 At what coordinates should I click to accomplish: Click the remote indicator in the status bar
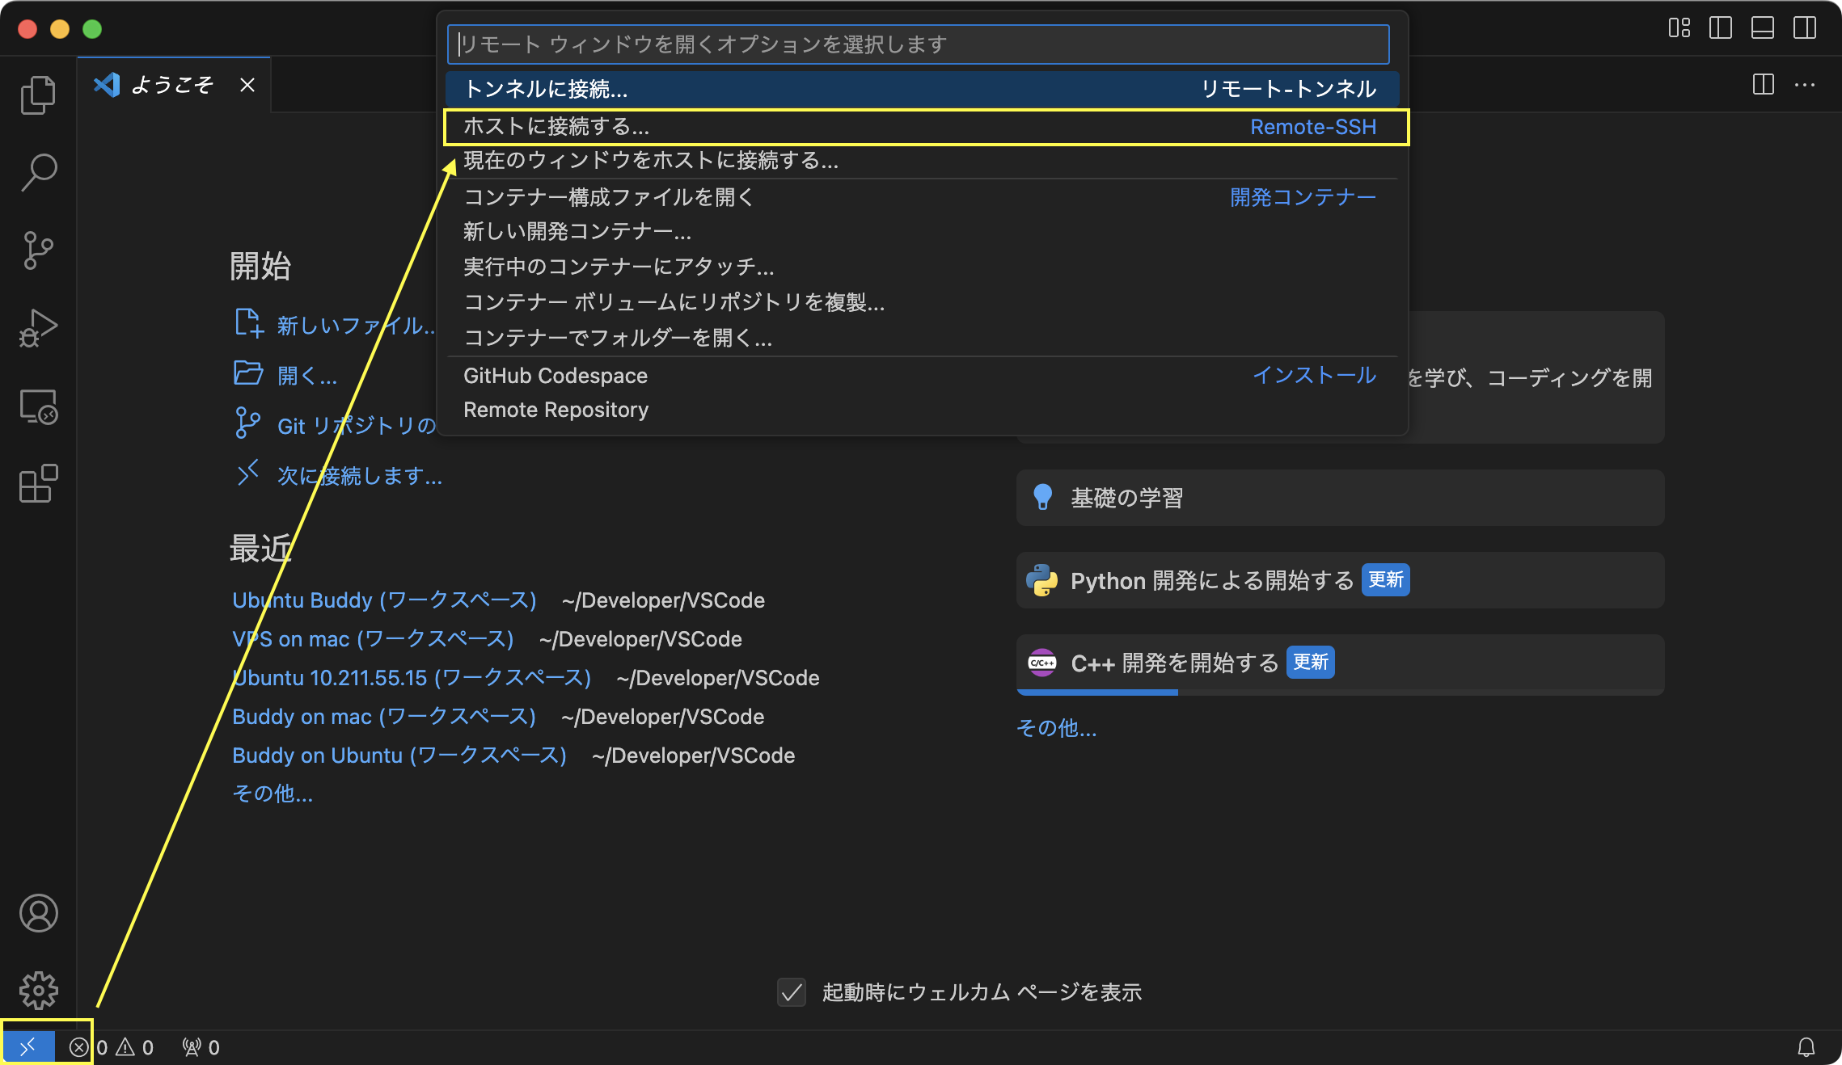click(x=29, y=1046)
